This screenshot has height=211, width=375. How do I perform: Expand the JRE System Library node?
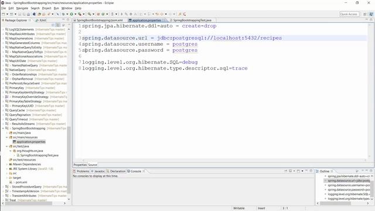pyautogui.click(x=7, y=169)
